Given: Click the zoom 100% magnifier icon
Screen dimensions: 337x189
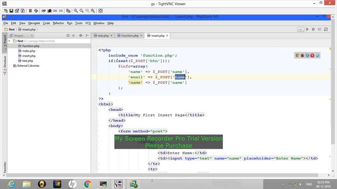Looking at the screenshot, I should [87, 10].
